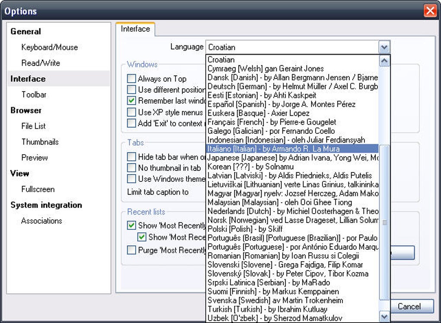Select "Suomi [Finnish]" language entry
441x323 pixels.
pyautogui.click(x=259, y=291)
